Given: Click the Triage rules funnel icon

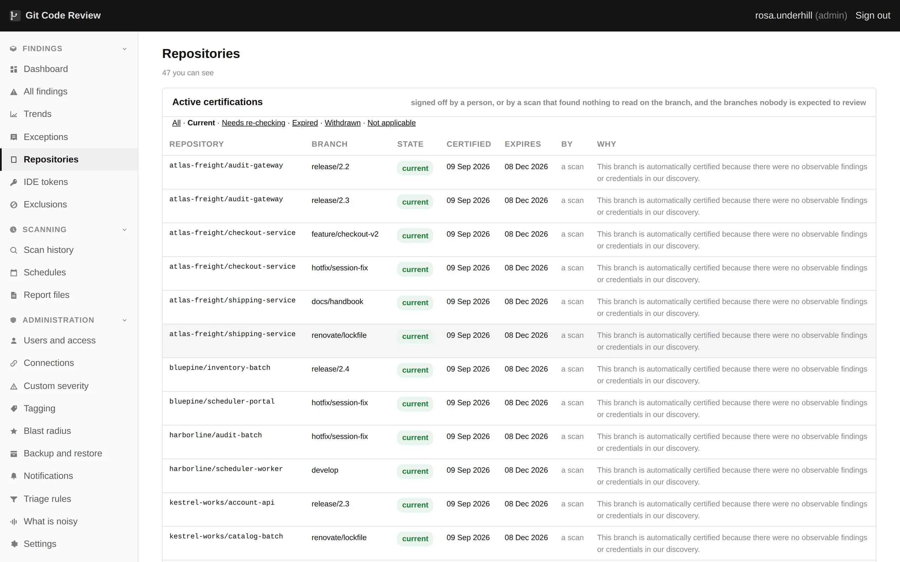Looking at the screenshot, I should [14, 499].
